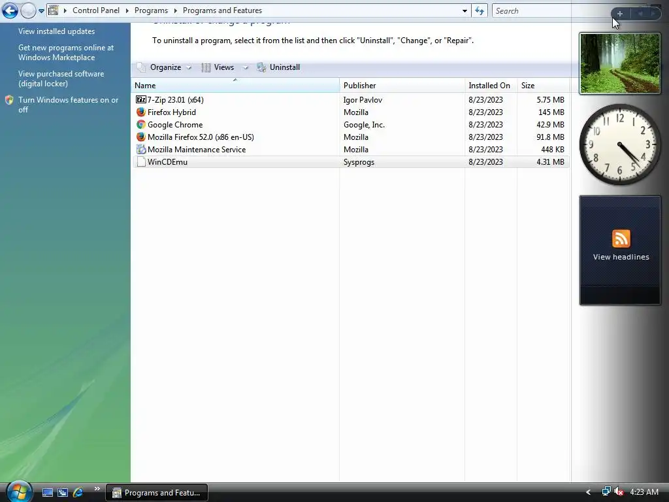The height and width of the screenshot is (502, 669).
Task: Expand address bar history dropdown arrow
Action: click(465, 11)
